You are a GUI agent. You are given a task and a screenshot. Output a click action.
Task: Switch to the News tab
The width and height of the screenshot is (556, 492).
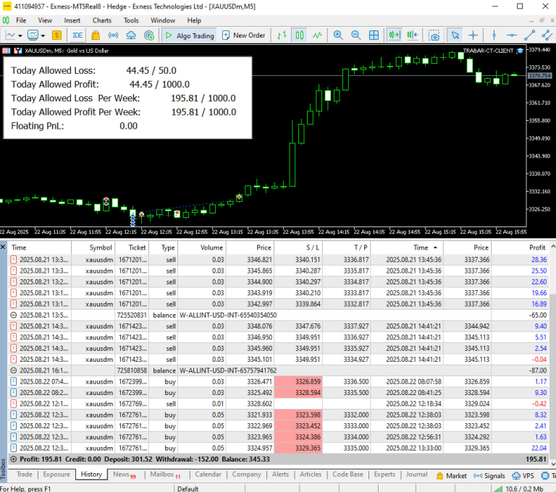pyautogui.click(x=124, y=475)
